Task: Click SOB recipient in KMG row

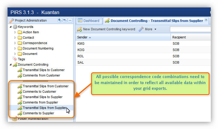Action: pyautogui.click(x=176, y=43)
